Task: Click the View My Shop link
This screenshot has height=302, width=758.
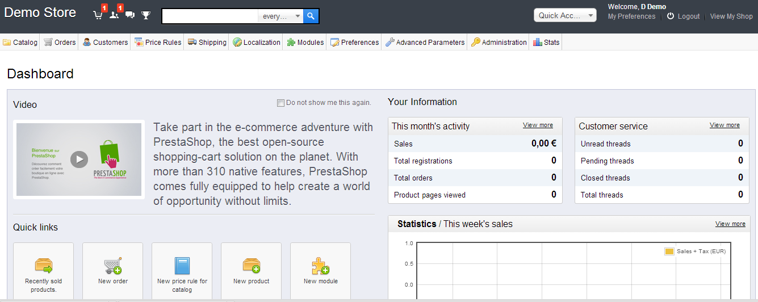Action: coord(731,16)
